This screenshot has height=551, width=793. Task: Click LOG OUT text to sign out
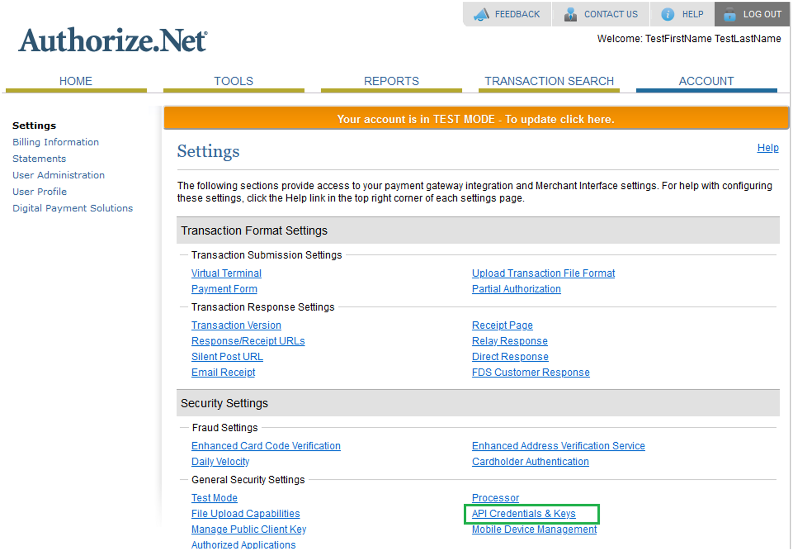[762, 14]
